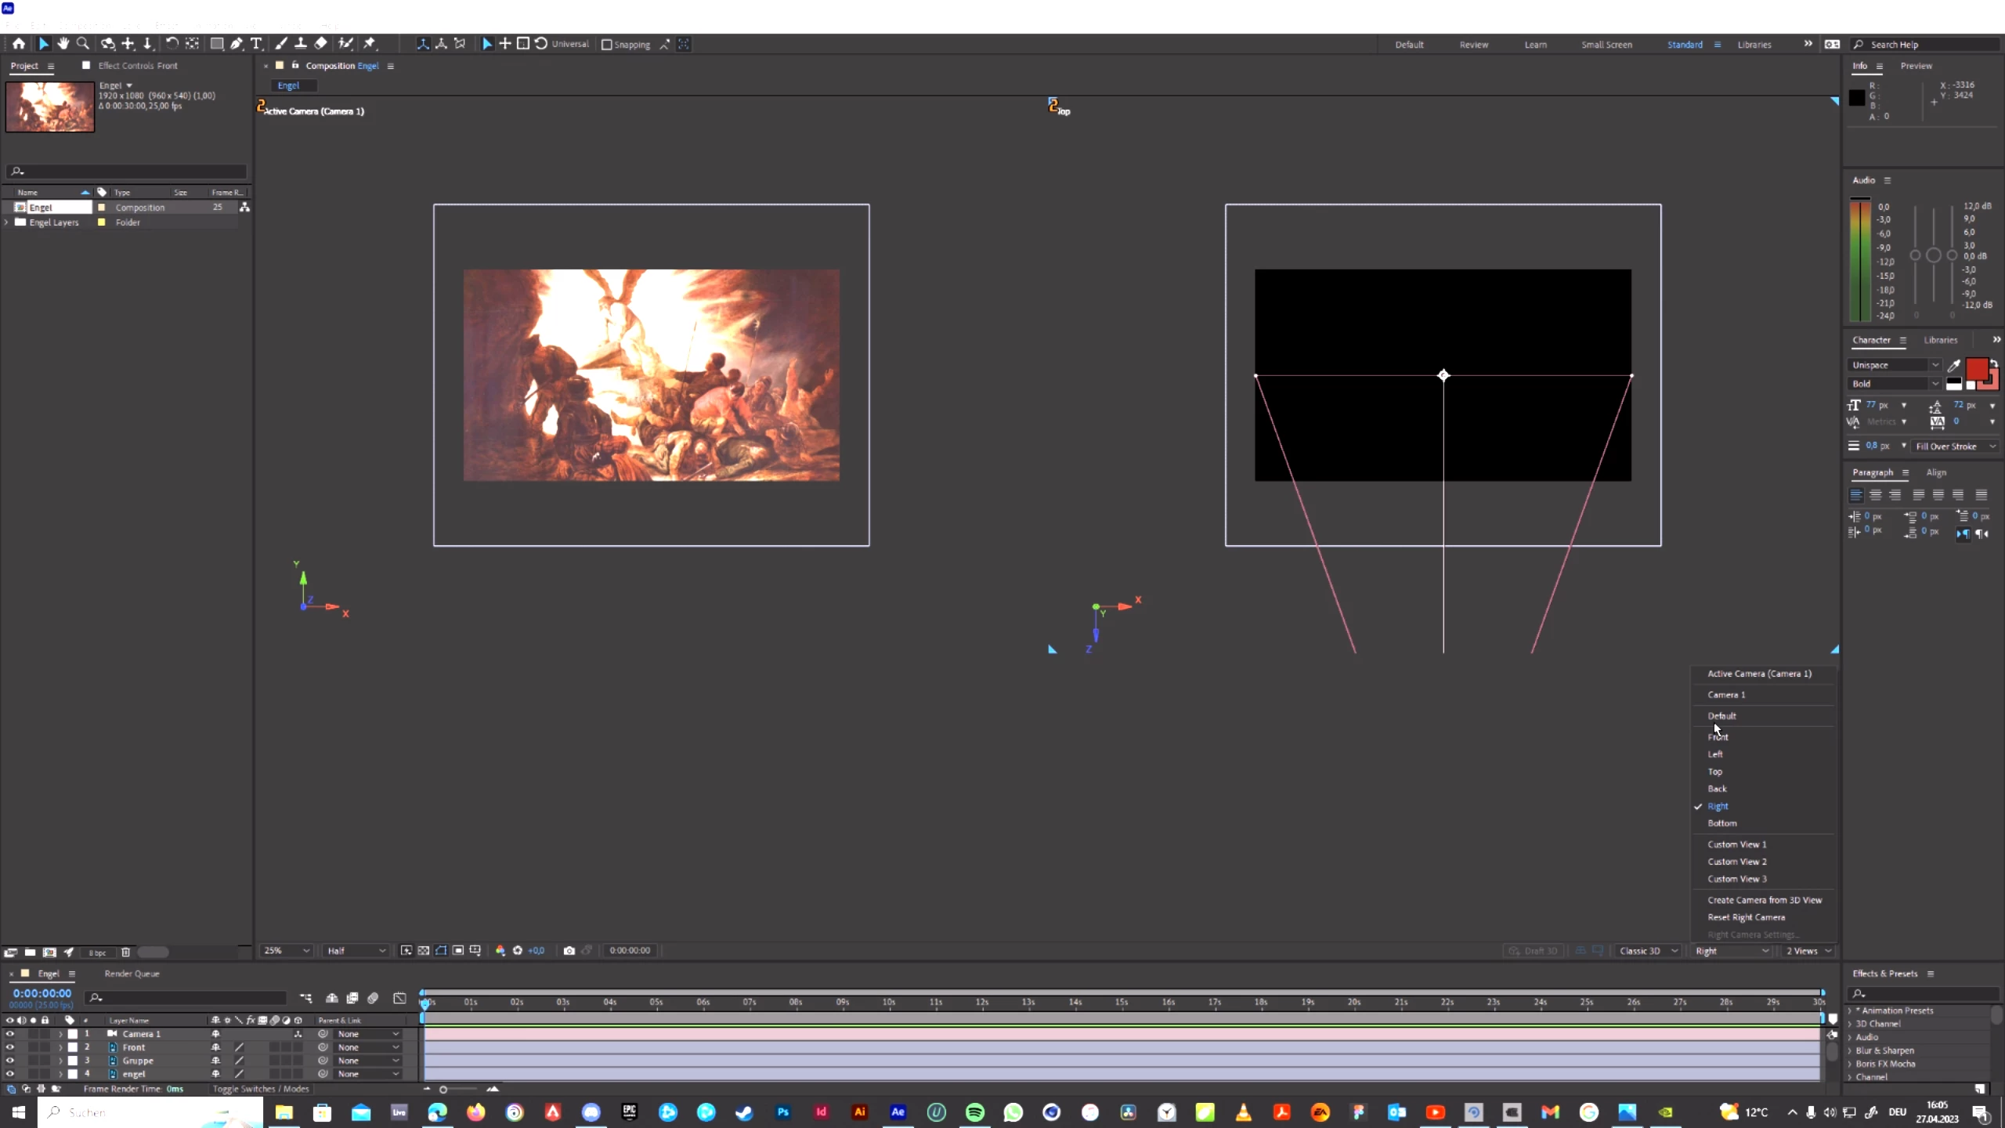Expand the Front layer properties
Image resolution: width=2005 pixels, height=1128 pixels.
[x=60, y=1047]
